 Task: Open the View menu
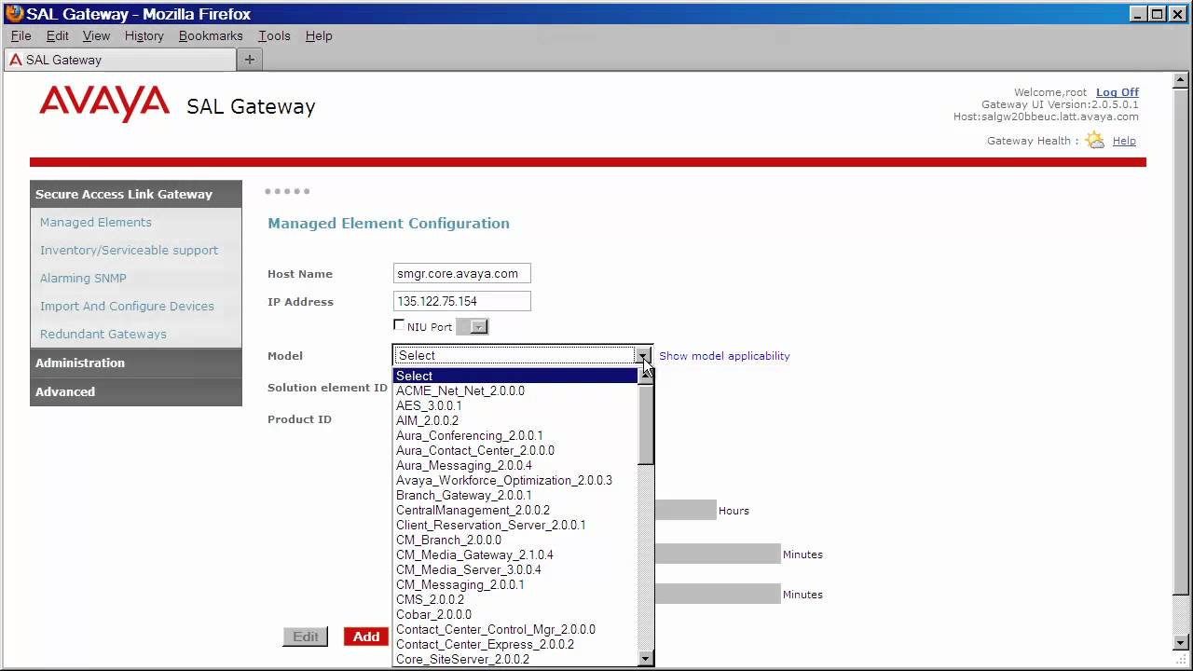96,35
